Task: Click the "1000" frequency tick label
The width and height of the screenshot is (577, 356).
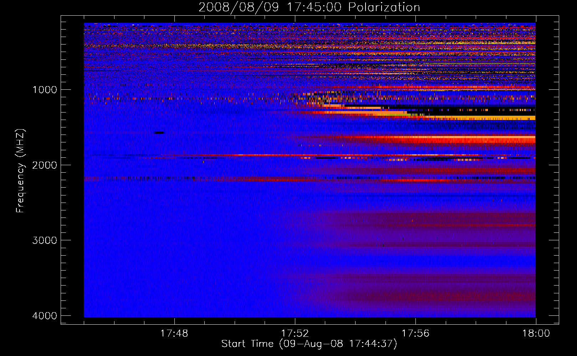Action: 45,90
